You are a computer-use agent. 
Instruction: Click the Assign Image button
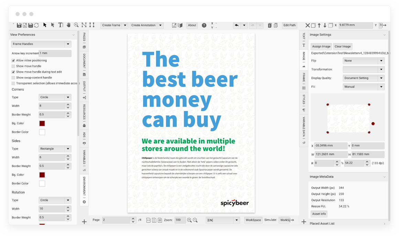point(321,46)
